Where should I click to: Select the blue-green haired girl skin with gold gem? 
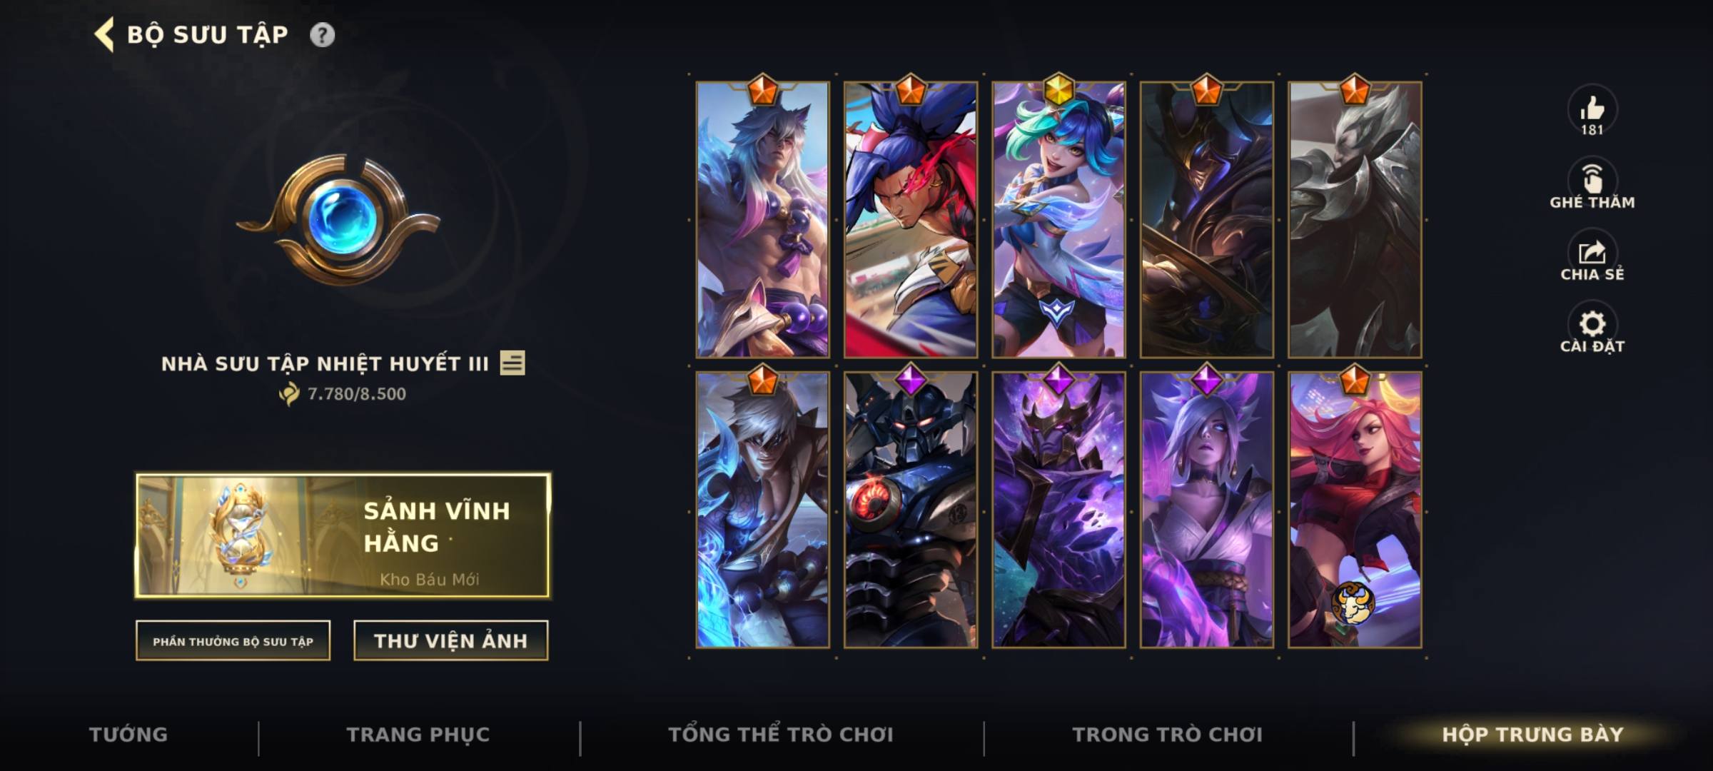1058,219
